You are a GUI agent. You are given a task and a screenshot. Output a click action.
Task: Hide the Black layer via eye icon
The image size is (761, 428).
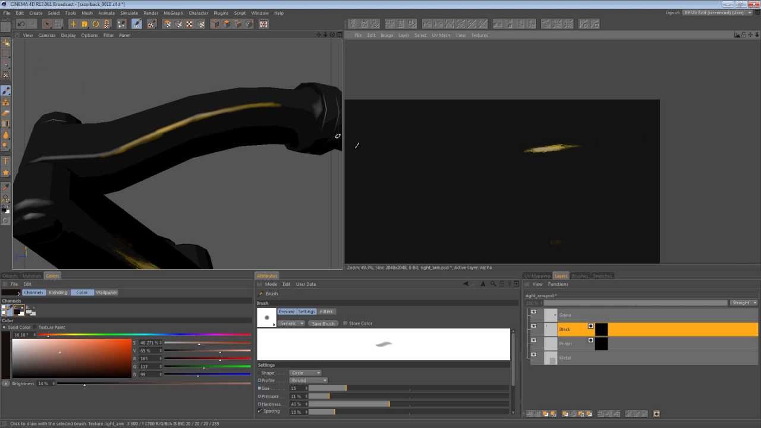point(533,326)
